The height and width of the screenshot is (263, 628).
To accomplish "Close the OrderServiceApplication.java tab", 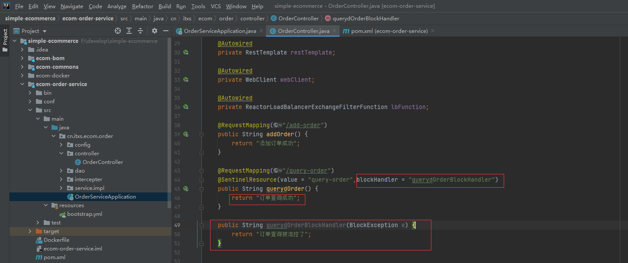I will pos(262,31).
